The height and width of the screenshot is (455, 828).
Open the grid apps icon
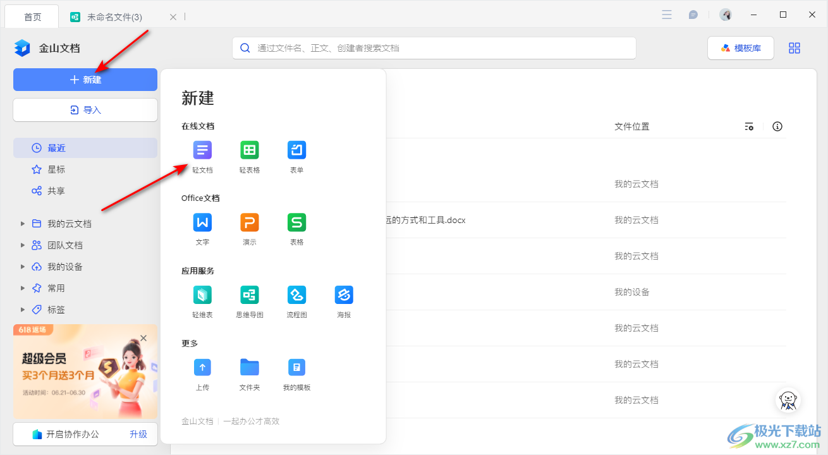795,48
